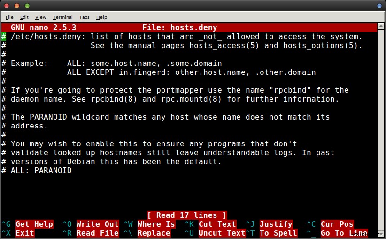Screen dimensions: 386x239
Task: Click the Where Is shortcut label
Action: click(x=156, y=224)
